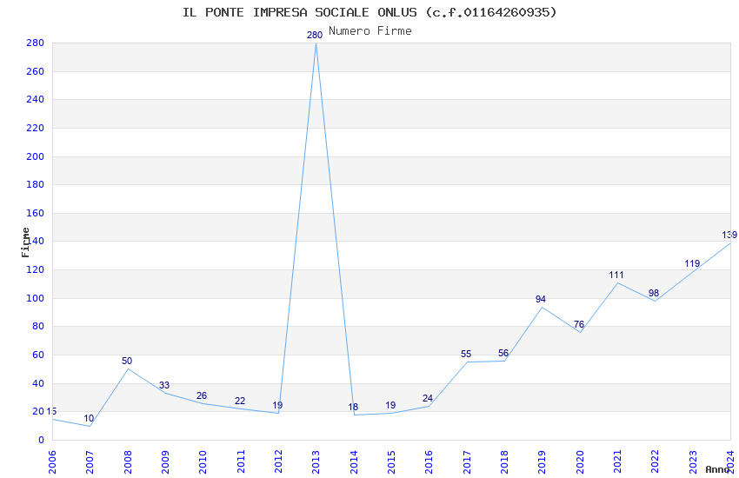Click the Numero Firme subtitle

tap(370, 31)
